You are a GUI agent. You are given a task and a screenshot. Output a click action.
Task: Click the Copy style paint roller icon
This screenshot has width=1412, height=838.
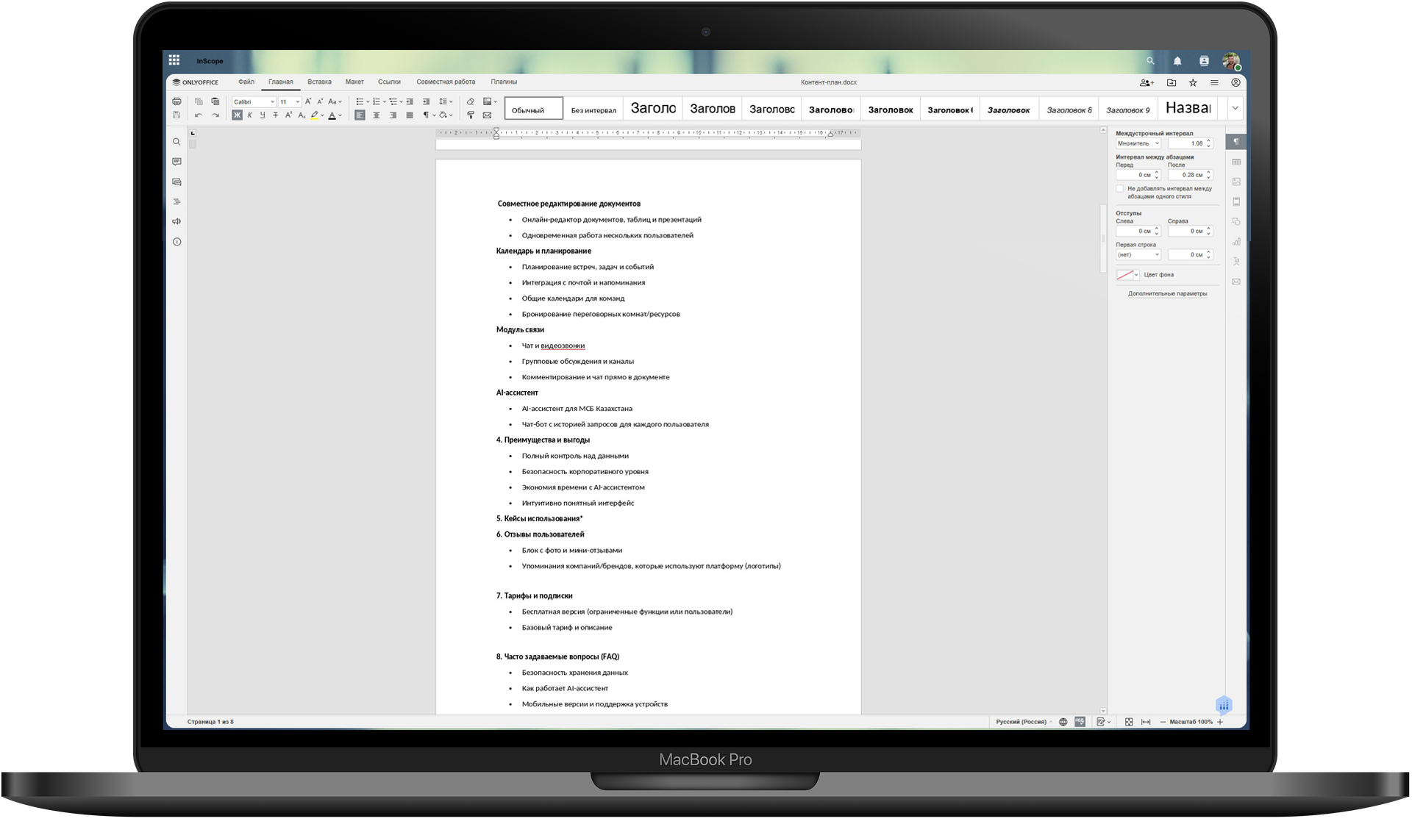click(x=471, y=115)
